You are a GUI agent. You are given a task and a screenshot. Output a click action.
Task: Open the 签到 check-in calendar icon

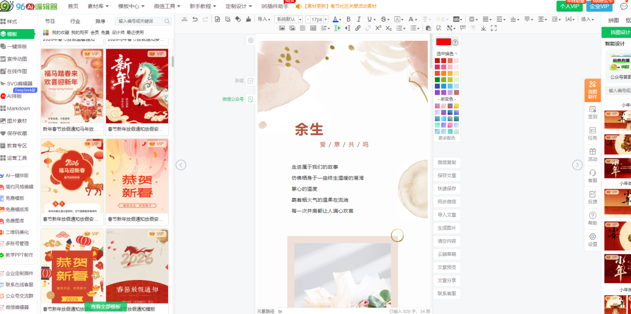pos(593,112)
